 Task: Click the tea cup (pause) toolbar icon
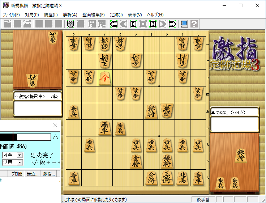coord(70,24)
